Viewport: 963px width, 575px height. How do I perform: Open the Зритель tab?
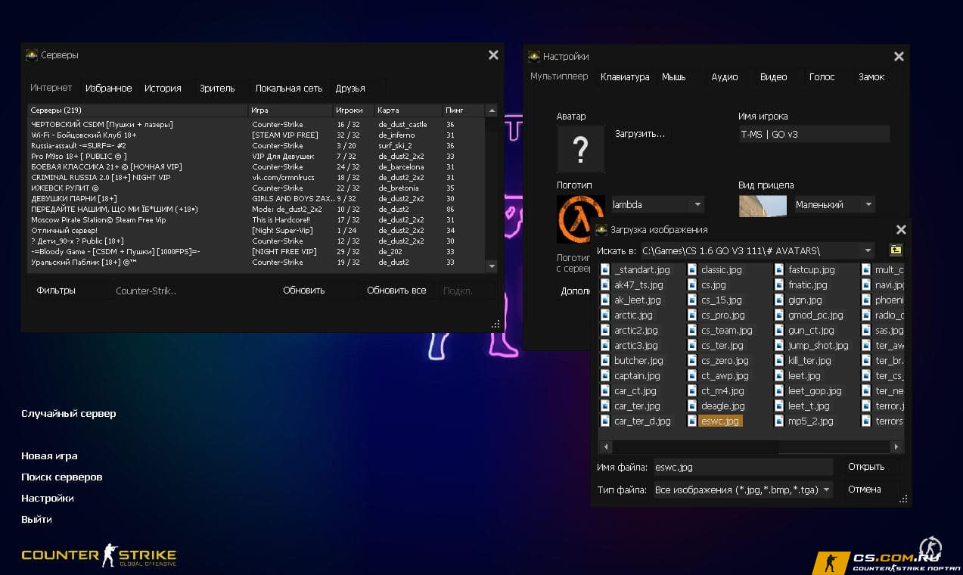[x=217, y=89]
